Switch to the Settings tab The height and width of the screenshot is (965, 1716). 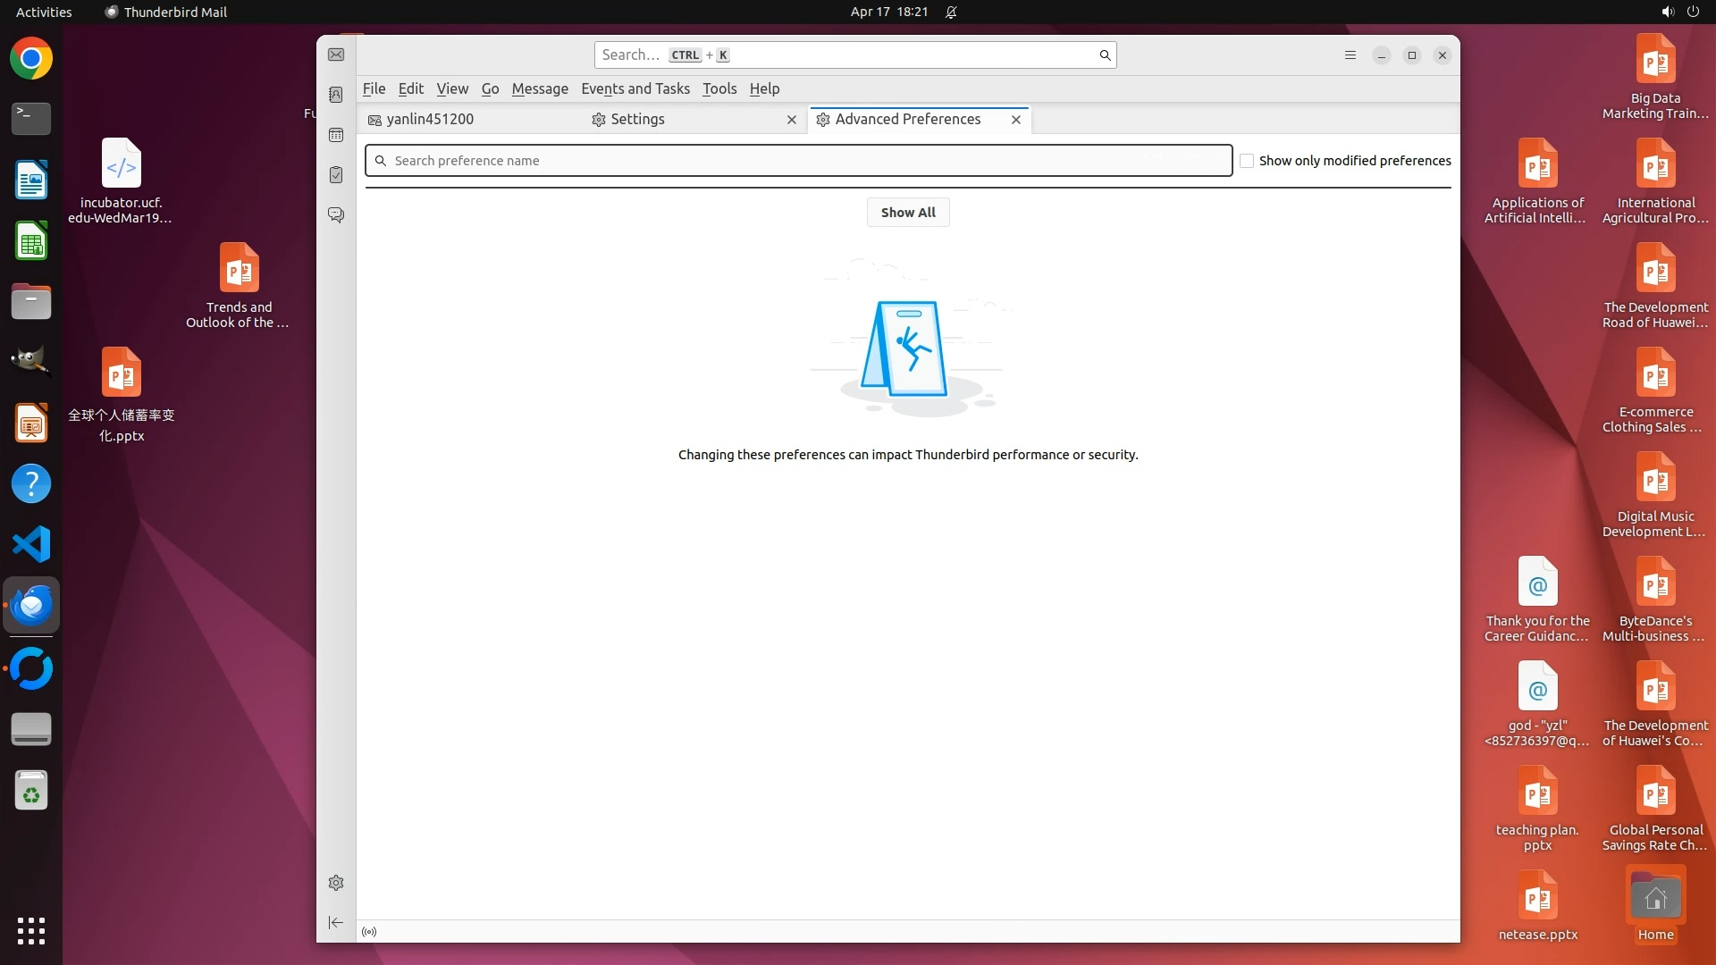pyautogui.click(x=637, y=120)
